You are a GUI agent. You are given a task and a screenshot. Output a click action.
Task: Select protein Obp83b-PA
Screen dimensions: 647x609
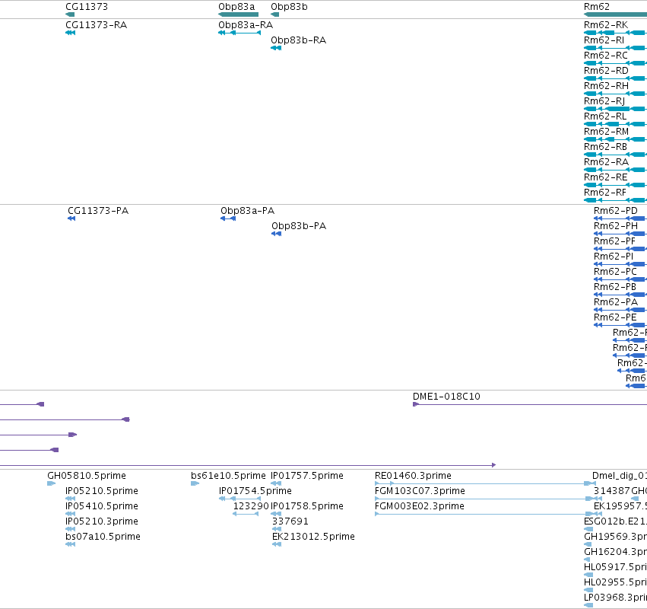pos(299,226)
